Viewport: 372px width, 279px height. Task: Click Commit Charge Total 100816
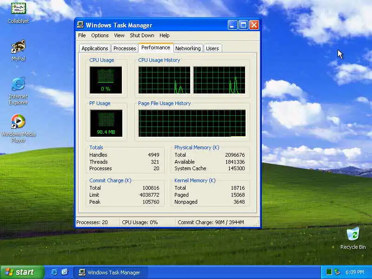point(151,188)
